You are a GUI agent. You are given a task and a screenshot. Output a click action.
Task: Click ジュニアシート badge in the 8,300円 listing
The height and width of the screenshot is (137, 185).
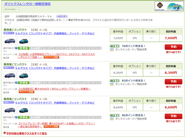(x=84, y=83)
